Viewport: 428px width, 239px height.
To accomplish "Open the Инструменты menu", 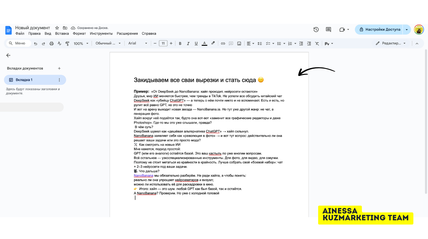I will [101, 34].
